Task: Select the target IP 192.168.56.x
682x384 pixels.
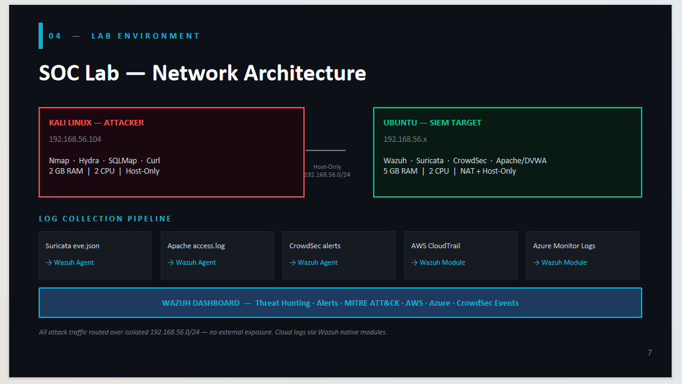Action: pos(405,139)
